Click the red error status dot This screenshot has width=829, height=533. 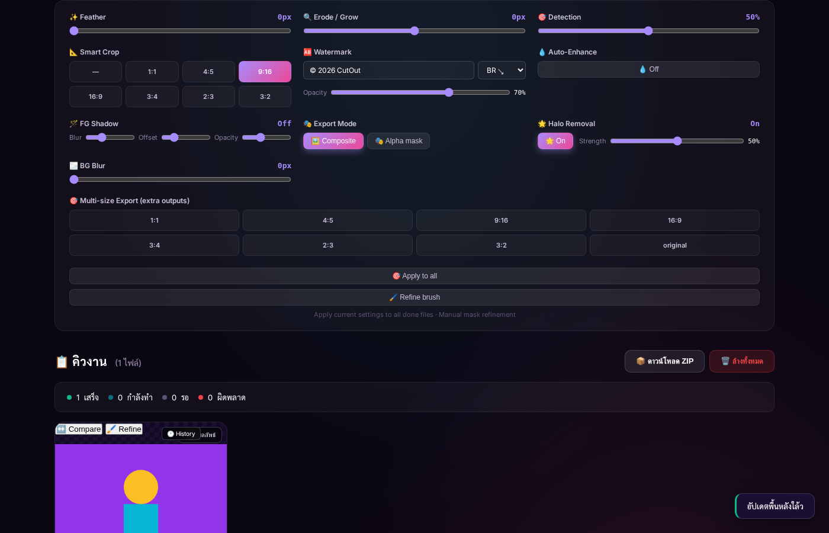[201, 397]
